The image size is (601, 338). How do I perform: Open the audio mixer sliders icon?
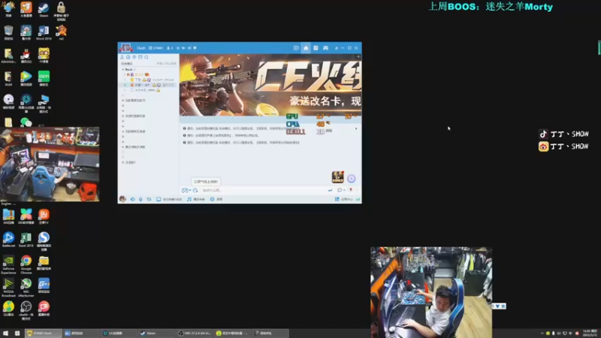click(x=149, y=199)
